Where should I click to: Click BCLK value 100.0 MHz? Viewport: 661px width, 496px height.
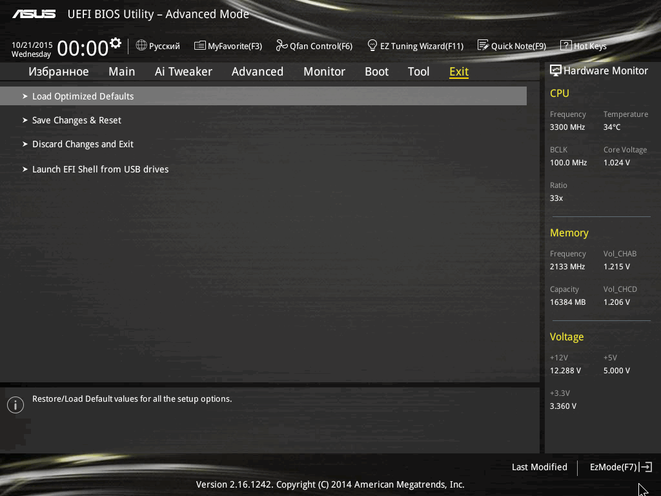click(568, 162)
